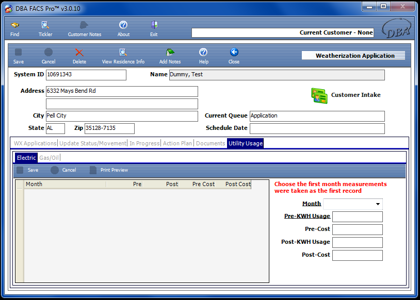Open the Month dropdown

coord(378,204)
